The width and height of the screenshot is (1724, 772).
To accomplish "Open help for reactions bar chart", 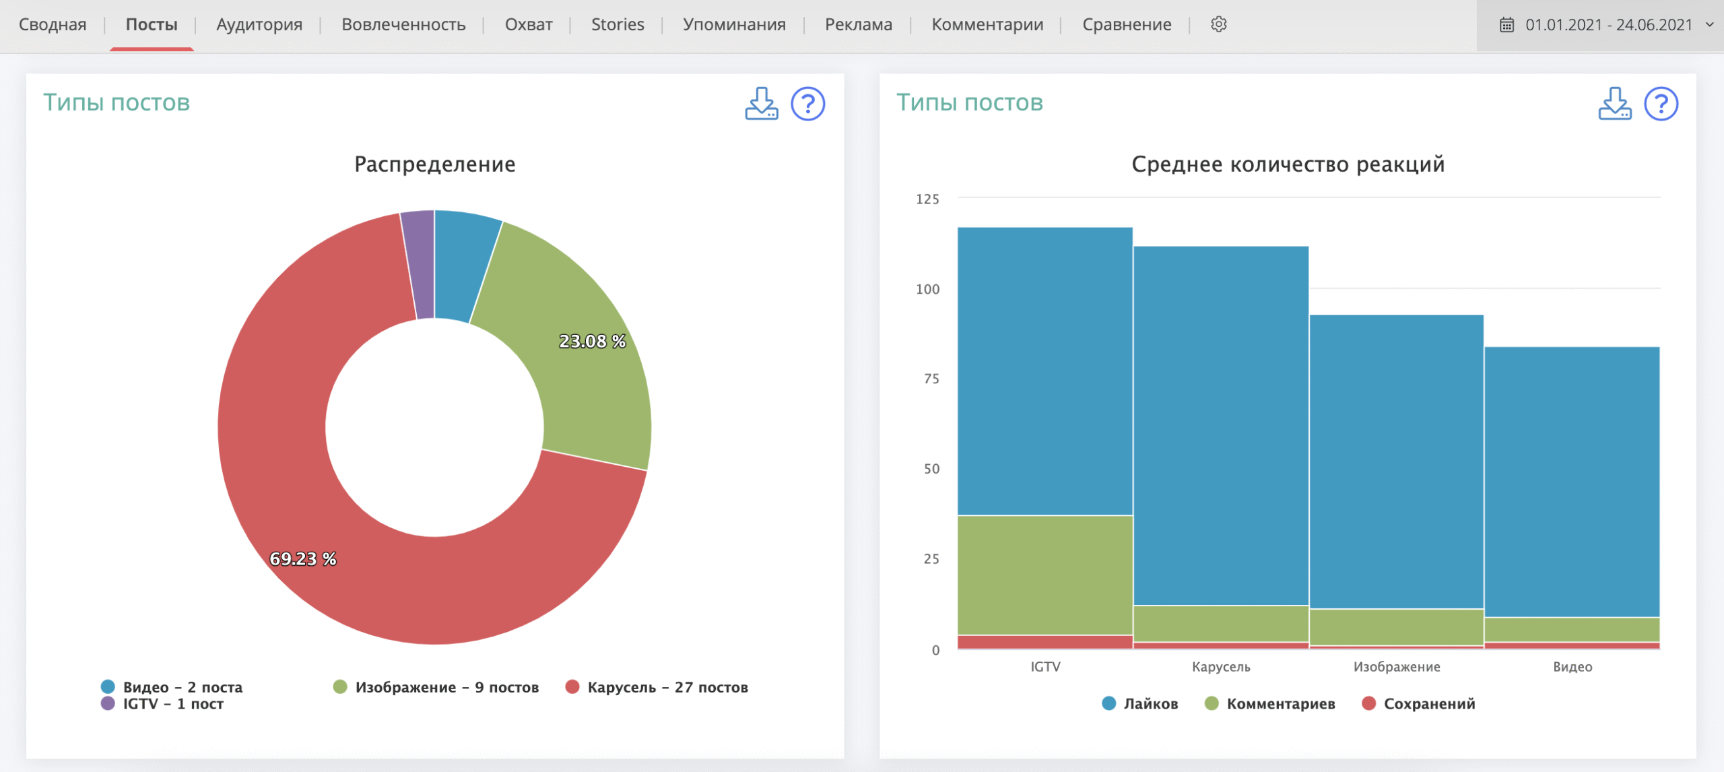I will click(1661, 104).
